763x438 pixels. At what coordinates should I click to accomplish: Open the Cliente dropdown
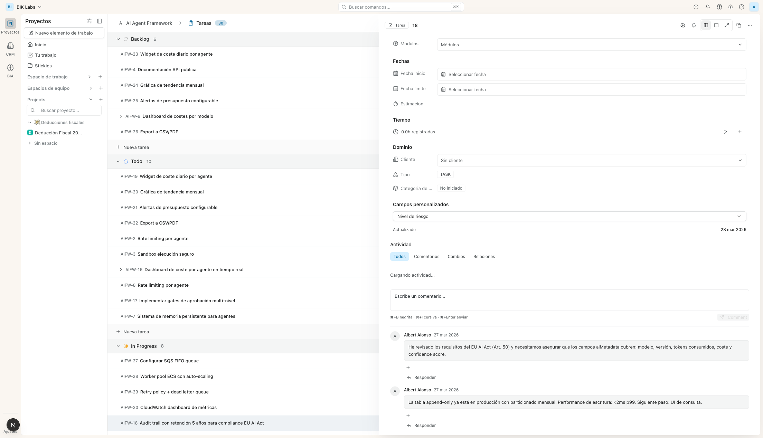coord(591,160)
